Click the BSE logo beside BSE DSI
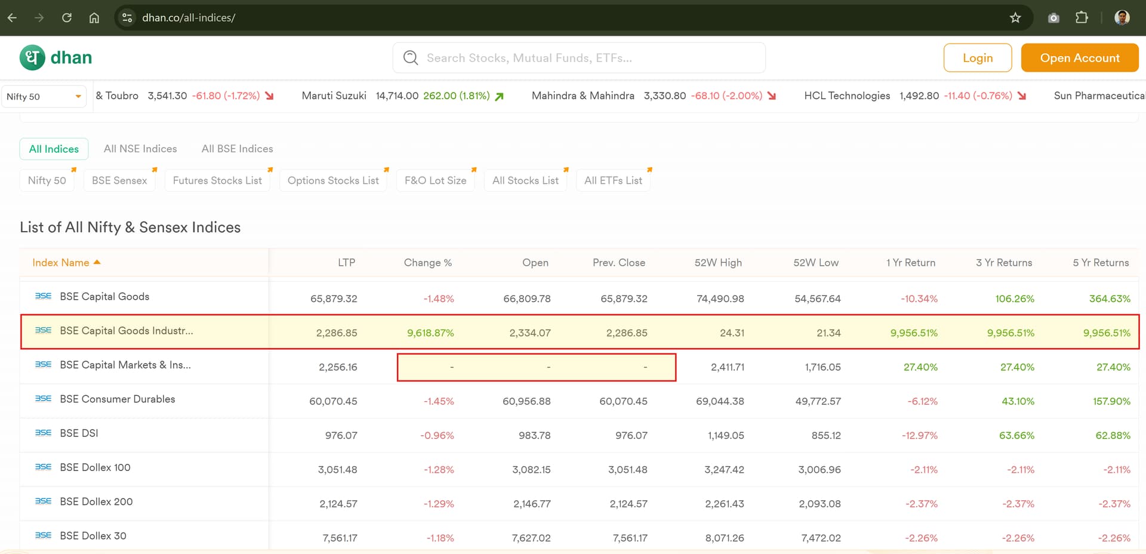The image size is (1146, 554). [43, 433]
